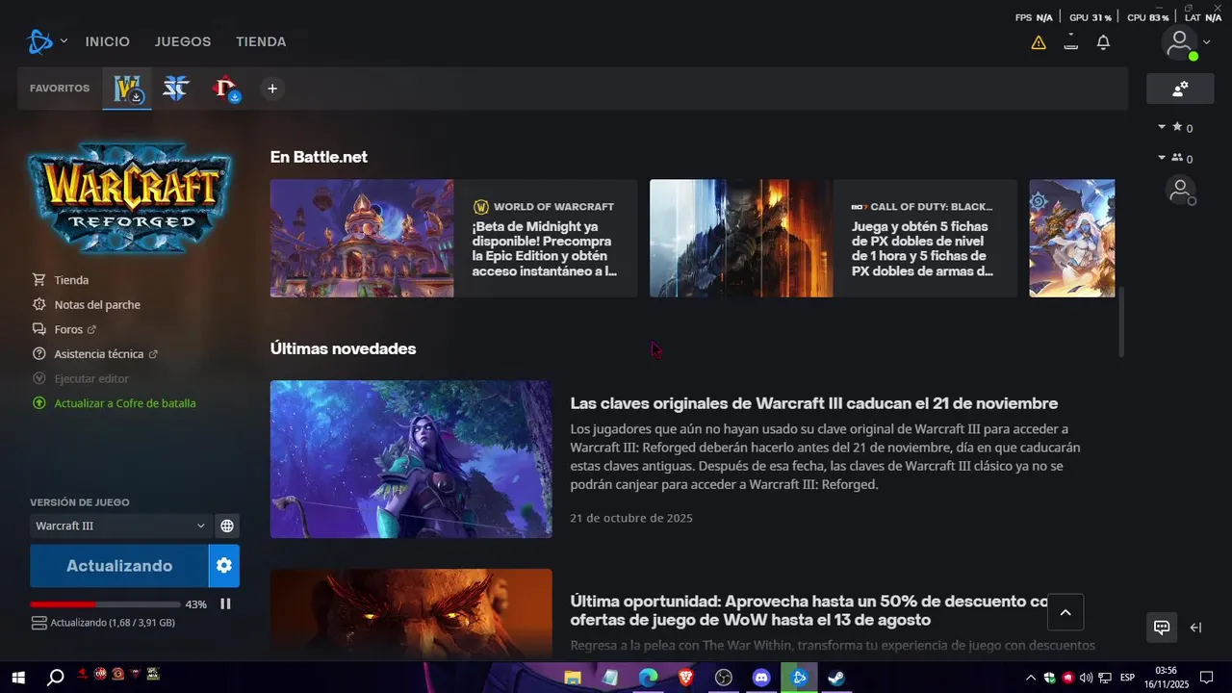
Task: Open Notas del parche
Action: point(97,305)
